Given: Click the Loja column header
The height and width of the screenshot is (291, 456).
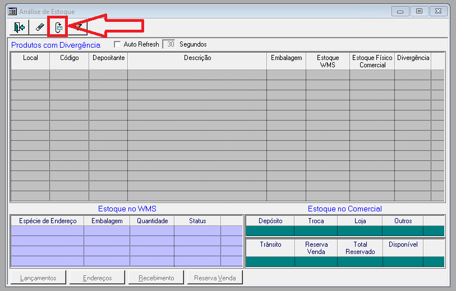Looking at the screenshot, I should 360,221.
